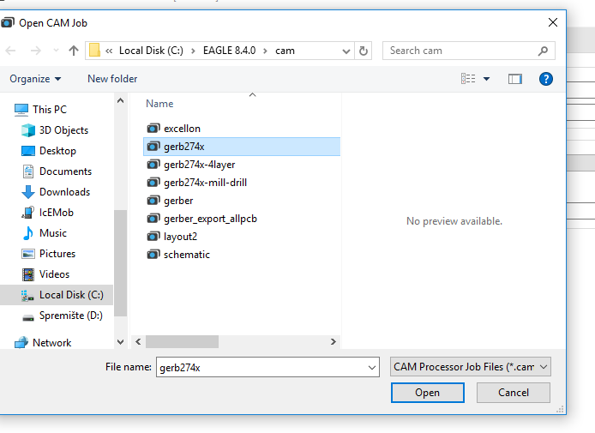Screen dimensions: 595x433
Task: Select the layout2 file name
Action: pyautogui.click(x=180, y=237)
